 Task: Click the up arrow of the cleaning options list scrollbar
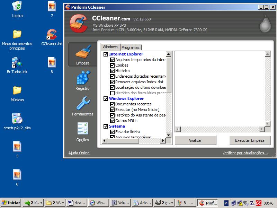(169, 54)
